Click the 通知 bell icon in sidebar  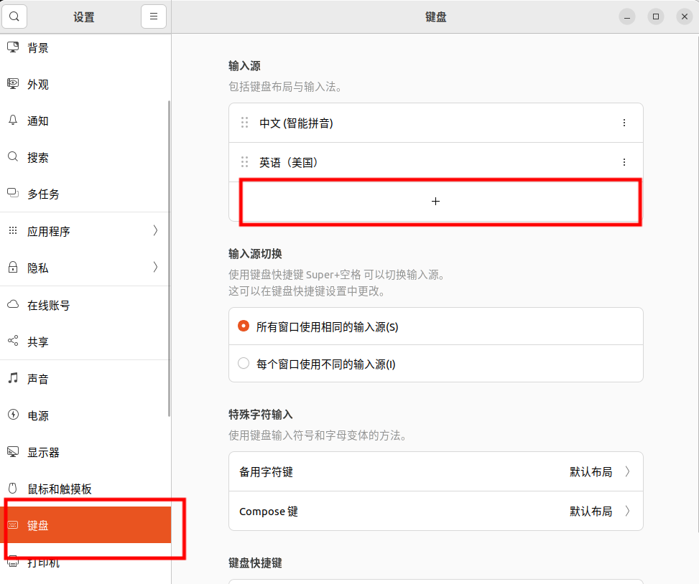click(x=13, y=121)
